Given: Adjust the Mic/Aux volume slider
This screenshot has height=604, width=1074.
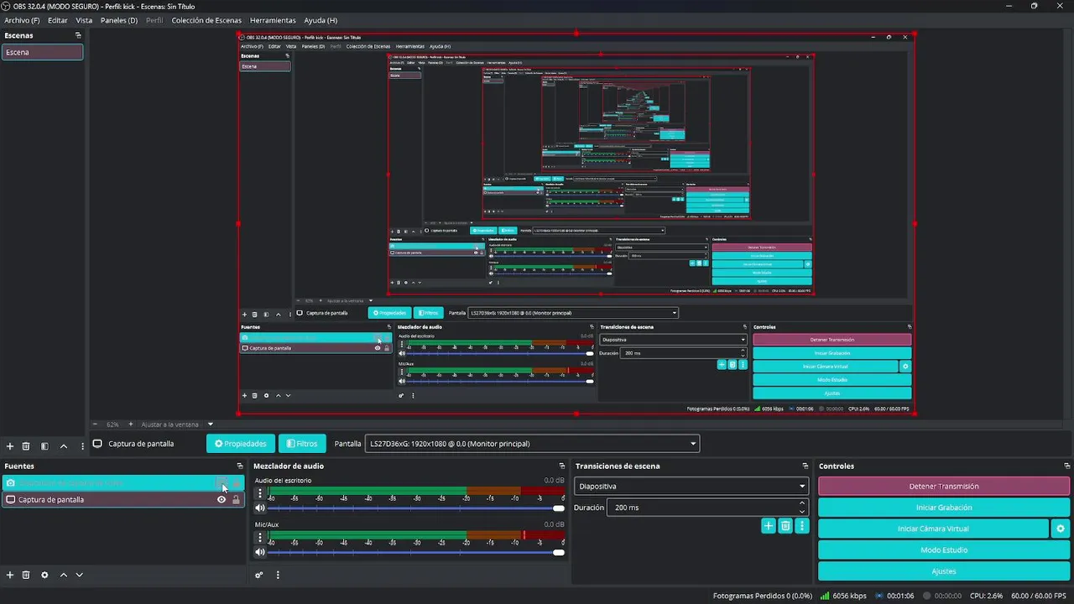Looking at the screenshot, I should 416,551.
